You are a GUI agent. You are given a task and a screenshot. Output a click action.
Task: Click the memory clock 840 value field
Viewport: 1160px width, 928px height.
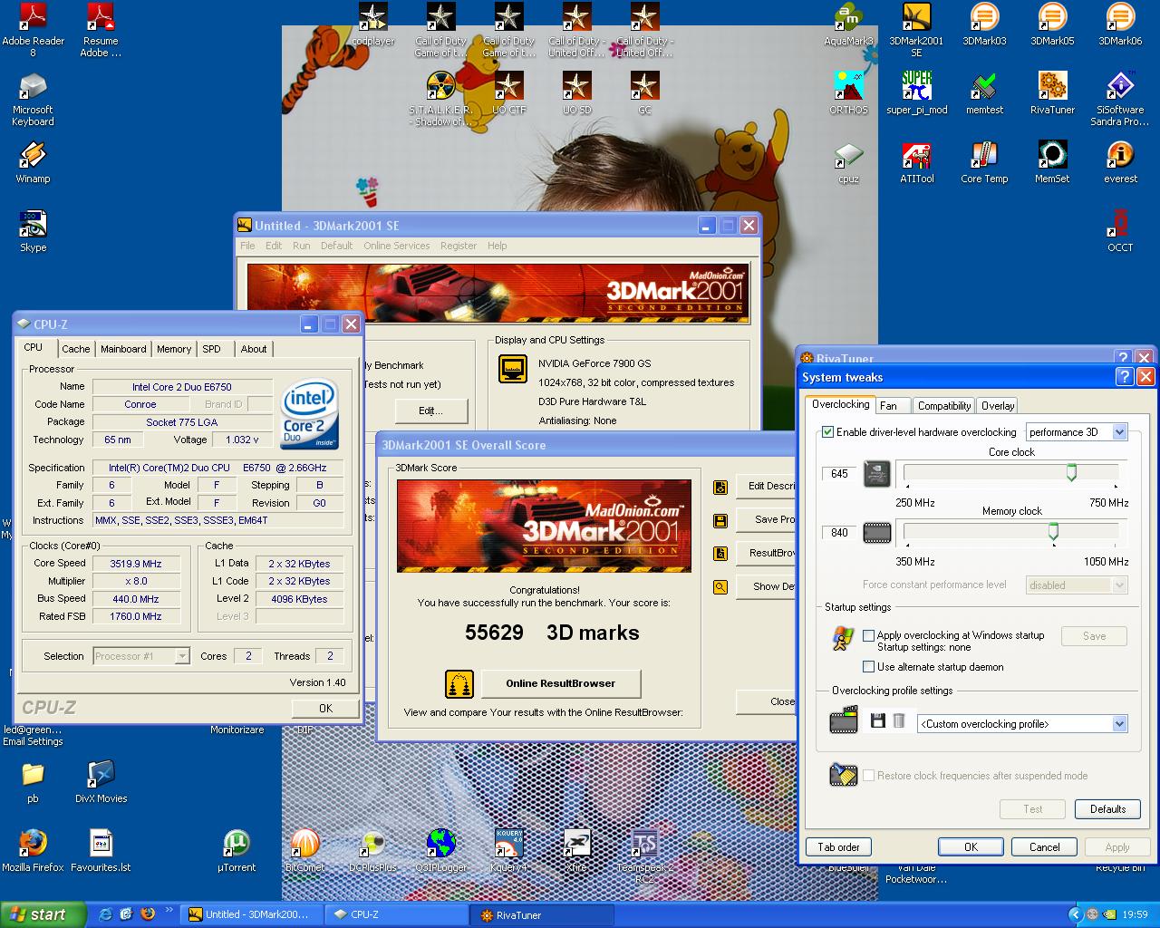(x=839, y=533)
